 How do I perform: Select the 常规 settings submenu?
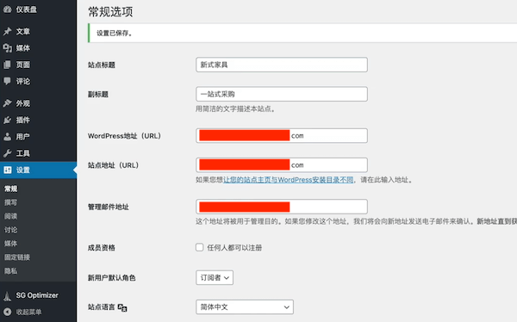click(x=11, y=189)
